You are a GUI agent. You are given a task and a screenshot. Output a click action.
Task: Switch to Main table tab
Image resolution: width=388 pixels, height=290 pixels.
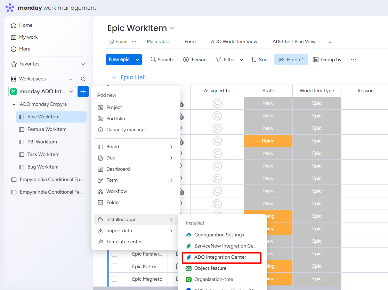(158, 42)
